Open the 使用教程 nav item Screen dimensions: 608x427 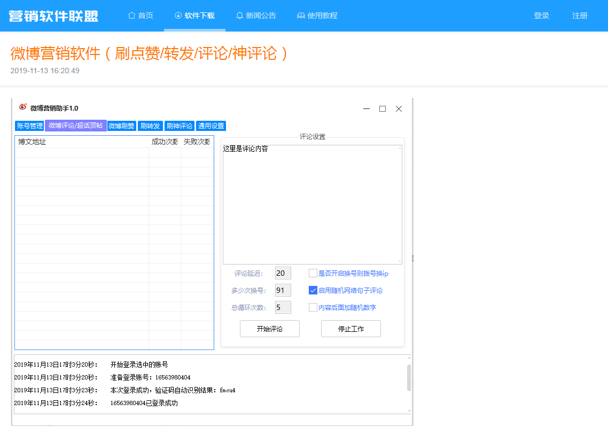317,15
